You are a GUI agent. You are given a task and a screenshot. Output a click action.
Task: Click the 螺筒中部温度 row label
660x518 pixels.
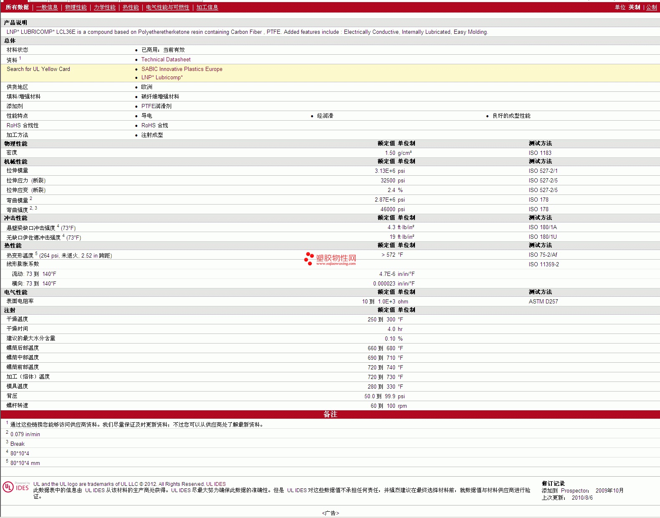23,357
